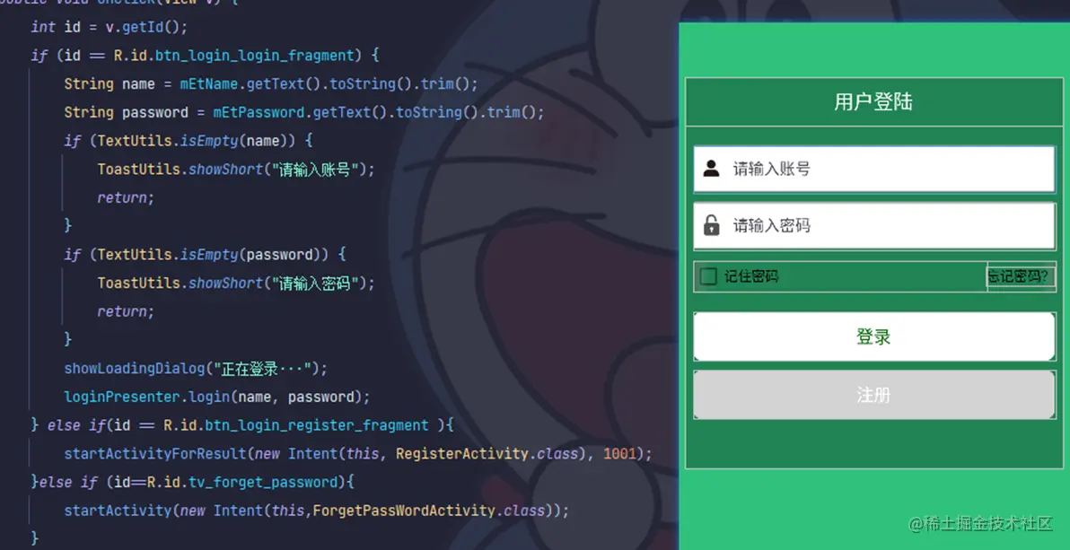
Task: Focus the 请输入账号 input field
Action: point(874,170)
